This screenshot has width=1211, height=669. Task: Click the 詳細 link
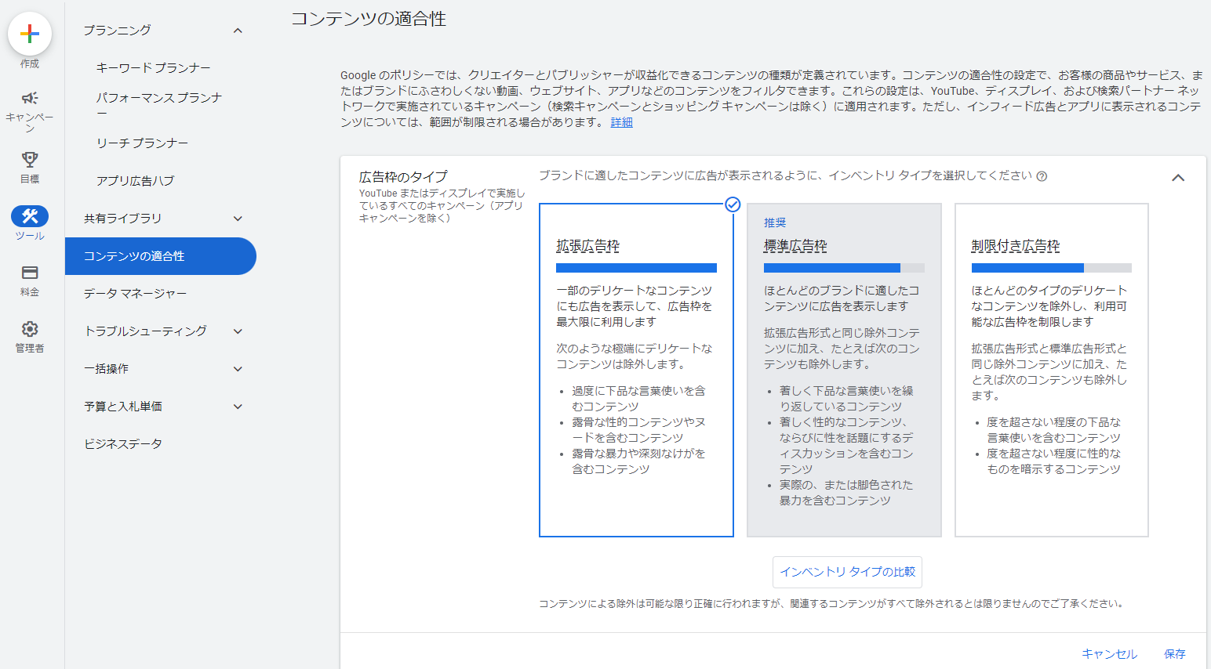(621, 122)
